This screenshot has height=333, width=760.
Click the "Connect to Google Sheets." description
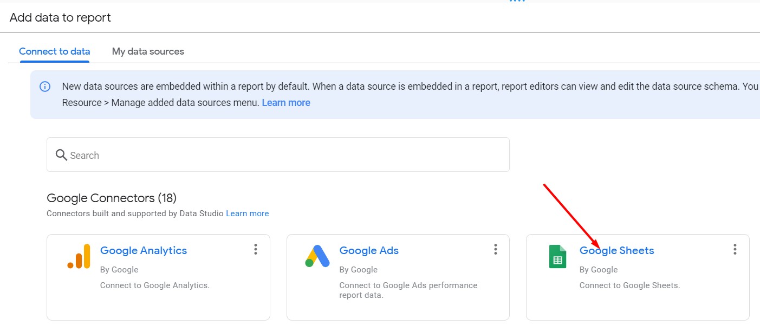629,285
